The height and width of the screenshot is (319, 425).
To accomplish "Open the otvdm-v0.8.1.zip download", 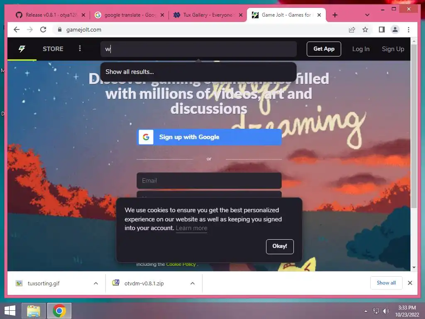I will (144, 283).
